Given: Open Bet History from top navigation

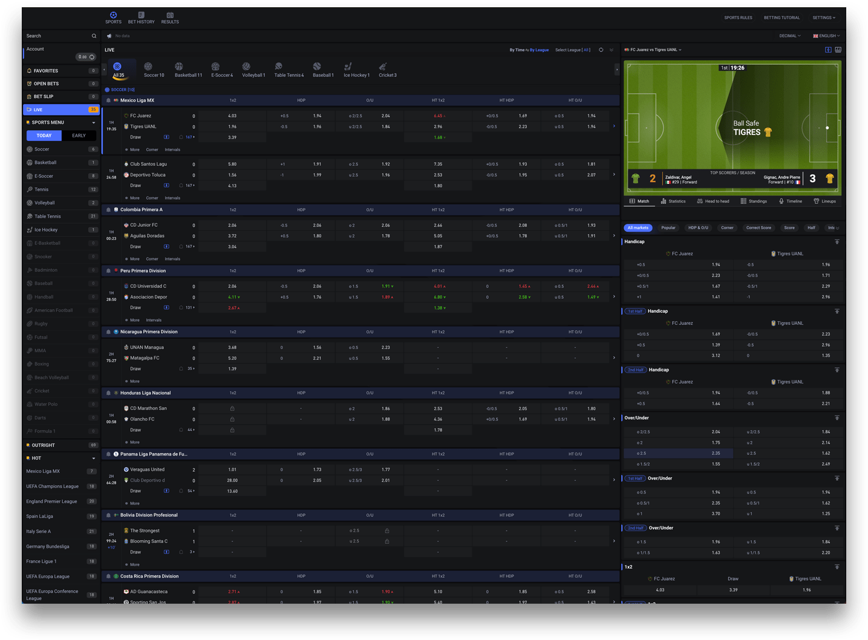Looking at the screenshot, I should 141,18.
